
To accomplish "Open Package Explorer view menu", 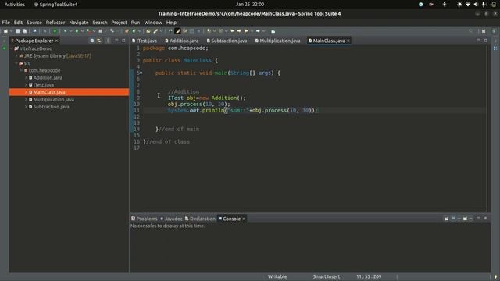I will [x=108, y=41].
